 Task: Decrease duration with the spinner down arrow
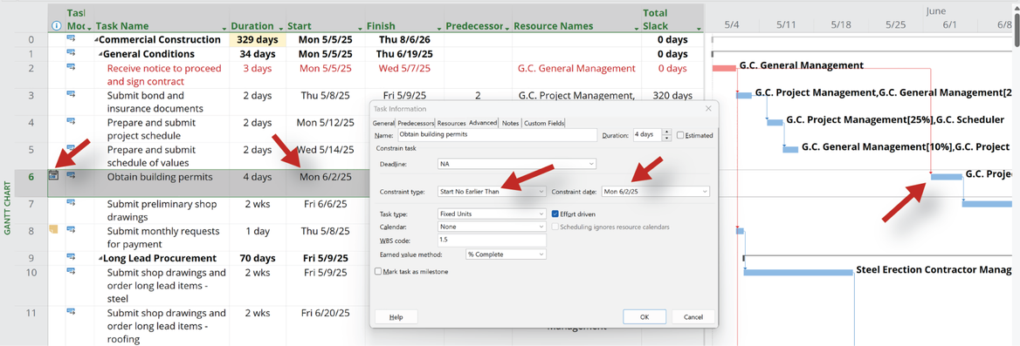666,139
